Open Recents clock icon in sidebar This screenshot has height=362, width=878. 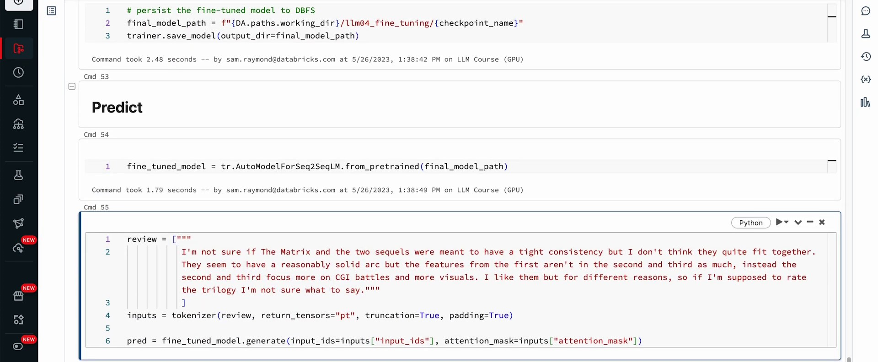coord(18,73)
